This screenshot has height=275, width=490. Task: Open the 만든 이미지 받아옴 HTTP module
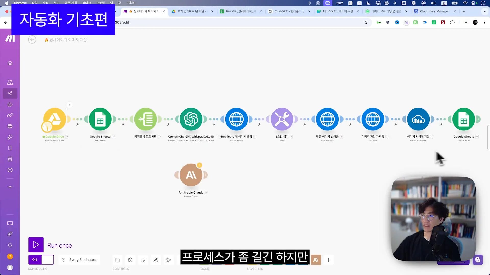point(327,119)
